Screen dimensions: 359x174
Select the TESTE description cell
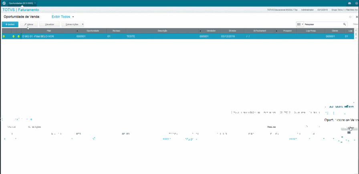[x=162, y=36]
